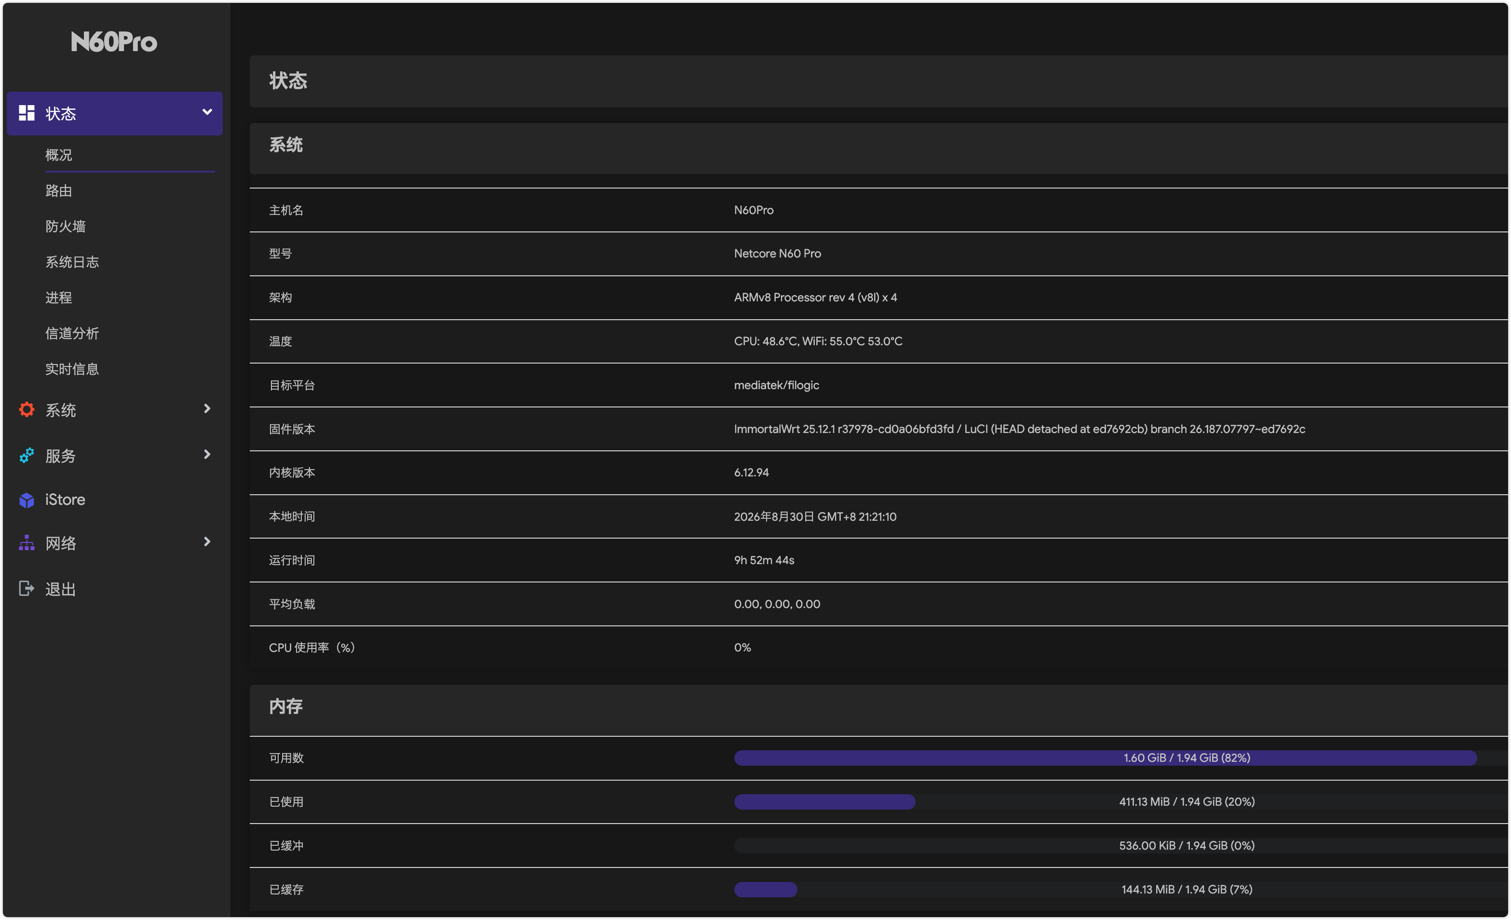The width and height of the screenshot is (1511, 920).
Task: Click the 已缓冲 memory row label
Action: tap(286, 846)
